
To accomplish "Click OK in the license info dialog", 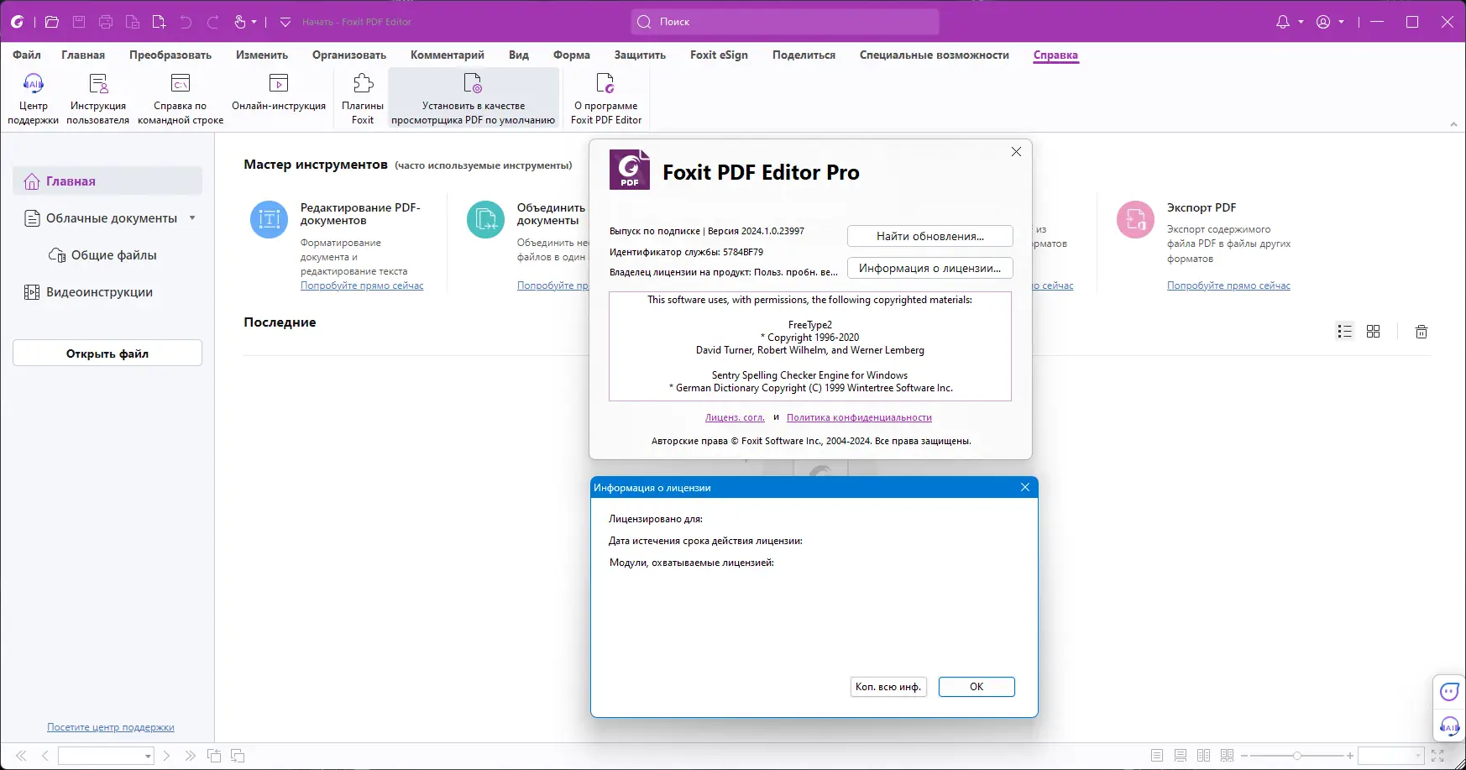I will pyautogui.click(x=976, y=687).
